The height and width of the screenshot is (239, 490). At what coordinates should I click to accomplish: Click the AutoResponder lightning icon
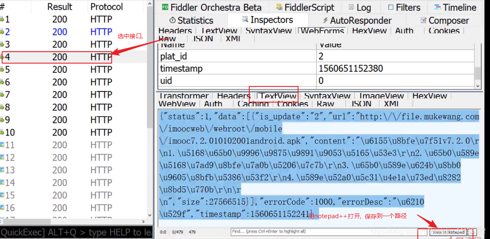pyautogui.click(x=325, y=21)
